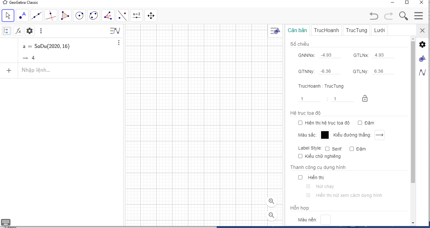
Task: Enable Hiện thị hệ trục tọa độ checkbox
Action: (300, 123)
